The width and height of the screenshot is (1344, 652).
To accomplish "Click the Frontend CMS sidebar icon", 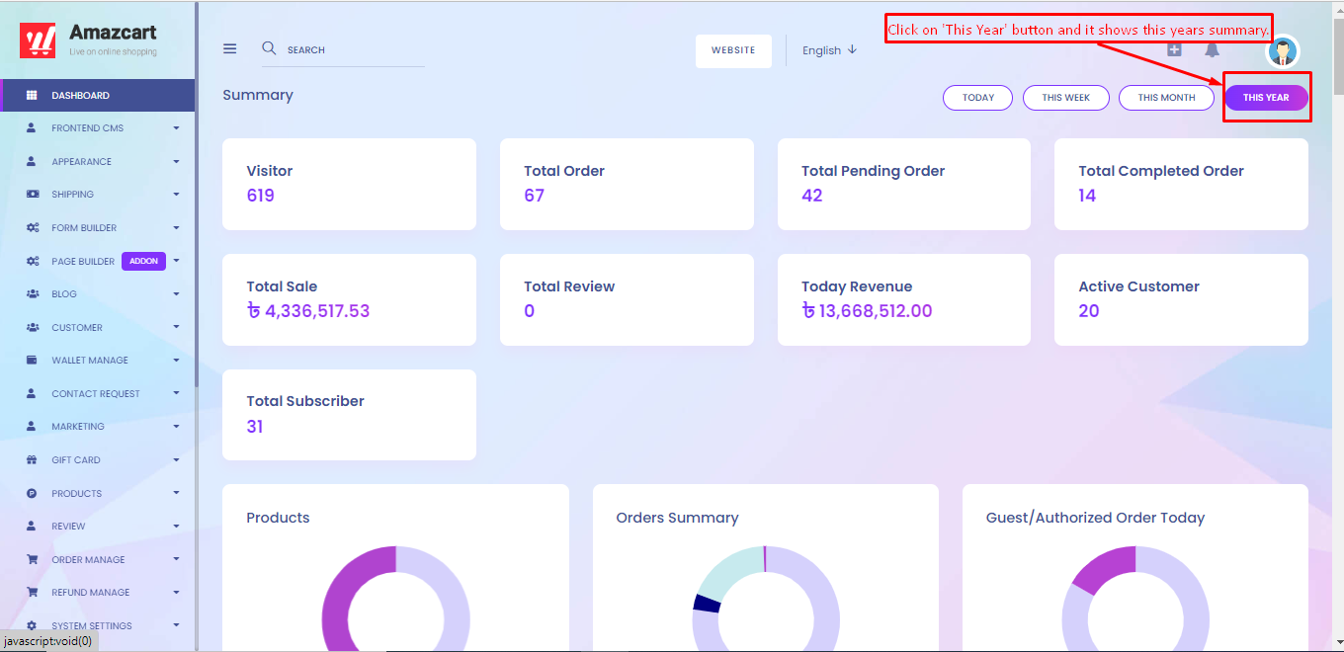I will click(32, 127).
